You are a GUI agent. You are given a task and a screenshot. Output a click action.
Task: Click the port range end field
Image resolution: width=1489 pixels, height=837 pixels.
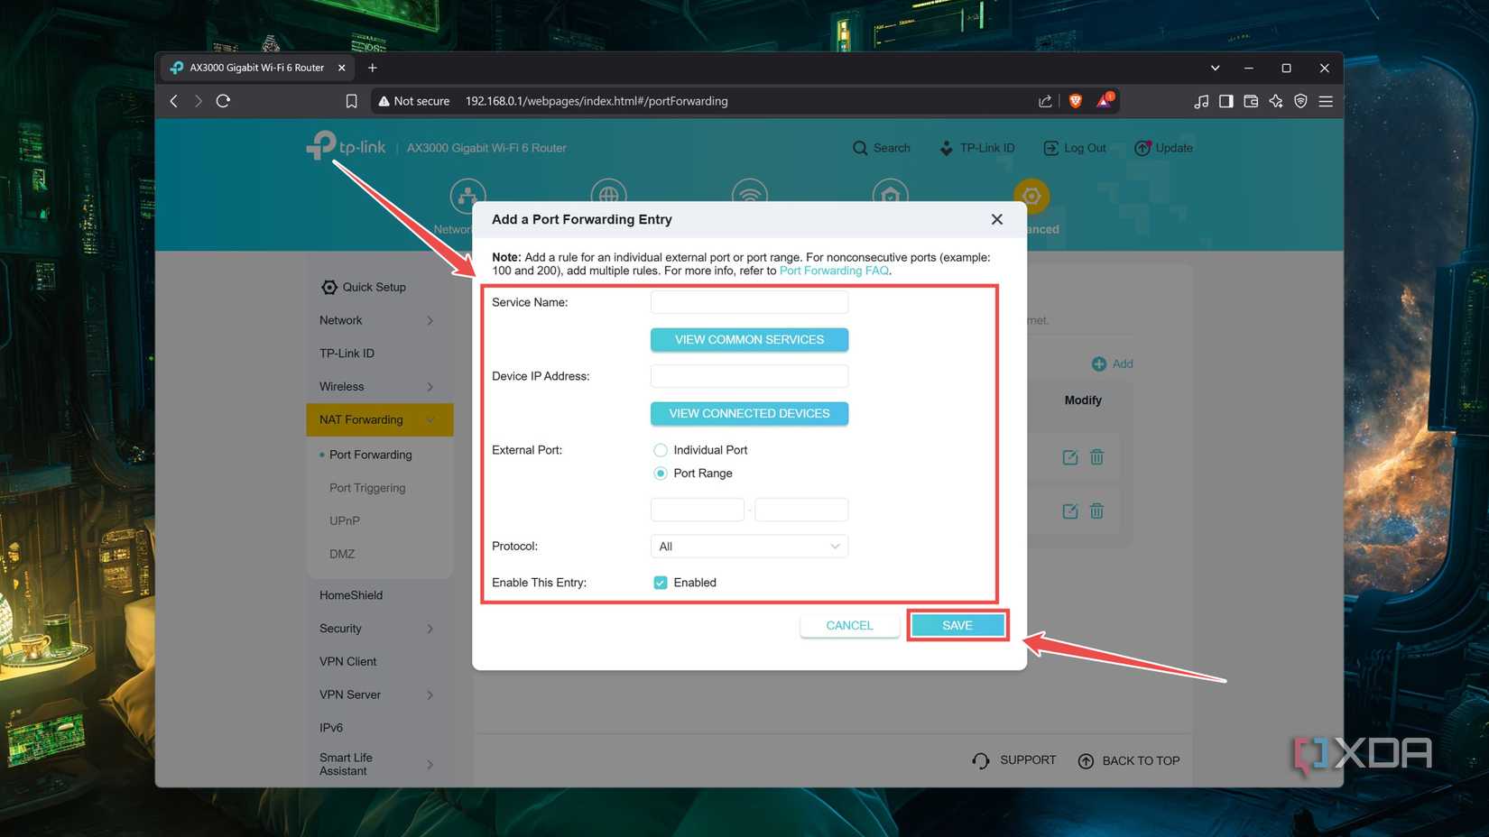click(801, 510)
